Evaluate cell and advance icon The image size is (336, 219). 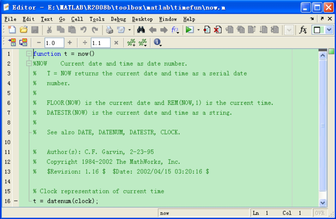point(23,42)
